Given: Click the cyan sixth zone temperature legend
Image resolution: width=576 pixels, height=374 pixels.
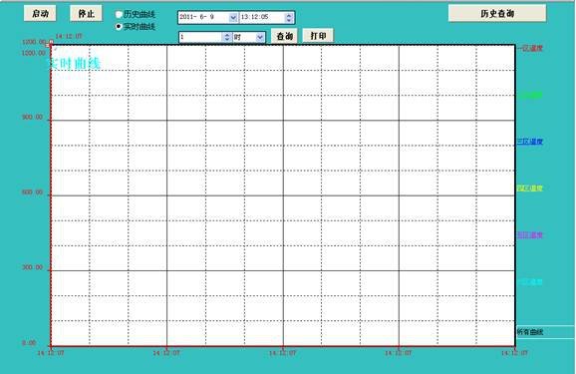Looking at the screenshot, I should click(x=530, y=282).
